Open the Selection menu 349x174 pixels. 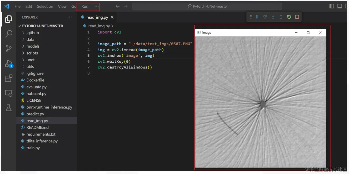point(45,6)
